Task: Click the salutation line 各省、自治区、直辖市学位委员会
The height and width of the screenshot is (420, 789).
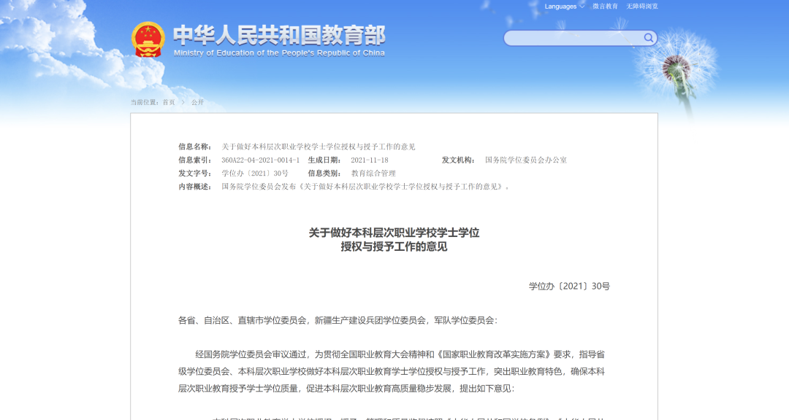Action: click(x=338, y=321)
